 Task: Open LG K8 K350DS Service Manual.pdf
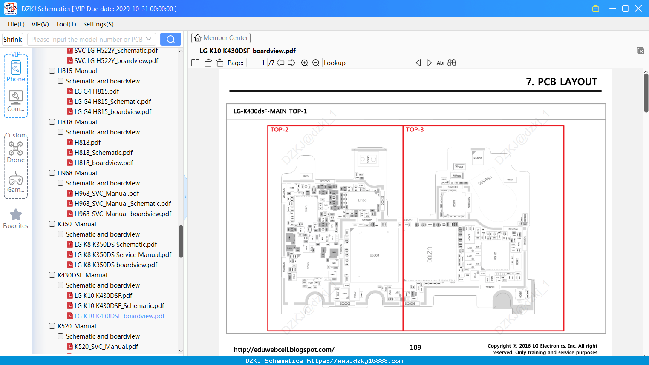pos(123,254)
